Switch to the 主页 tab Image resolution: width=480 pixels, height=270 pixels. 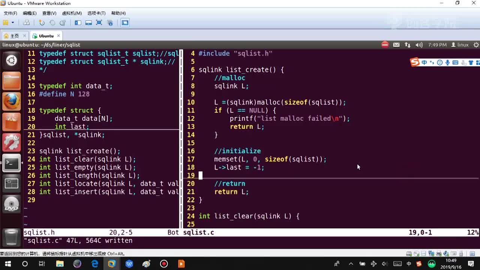coord(15,36)
